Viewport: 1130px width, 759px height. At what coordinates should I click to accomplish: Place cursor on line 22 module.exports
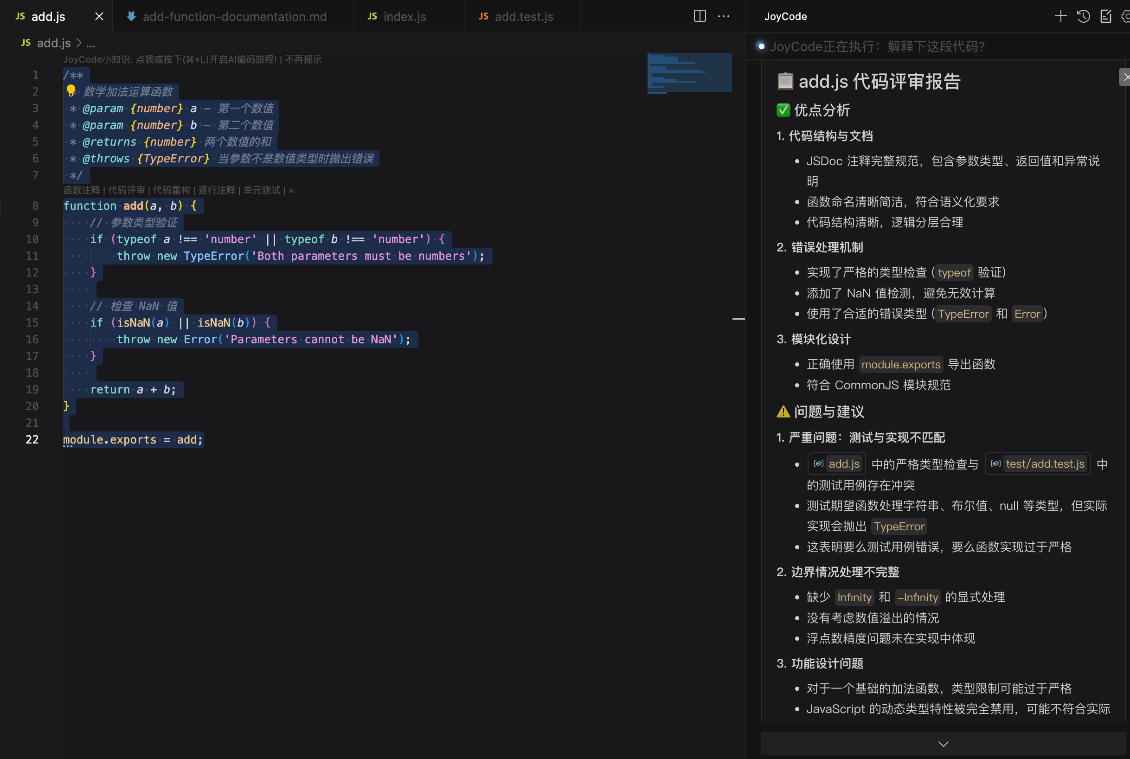pos(133,439)
